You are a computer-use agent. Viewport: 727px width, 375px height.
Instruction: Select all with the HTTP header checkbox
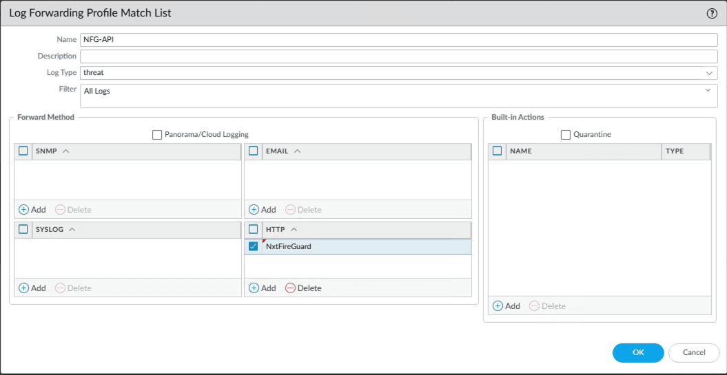click(253, 229)
